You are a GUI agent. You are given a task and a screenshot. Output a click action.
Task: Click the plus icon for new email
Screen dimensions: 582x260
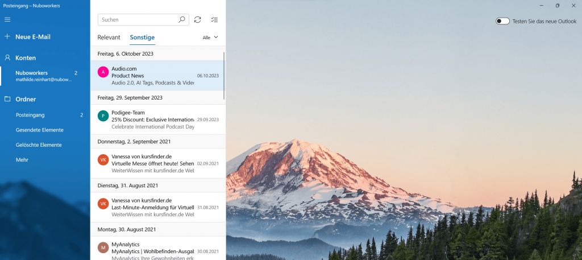coord(7,36)
